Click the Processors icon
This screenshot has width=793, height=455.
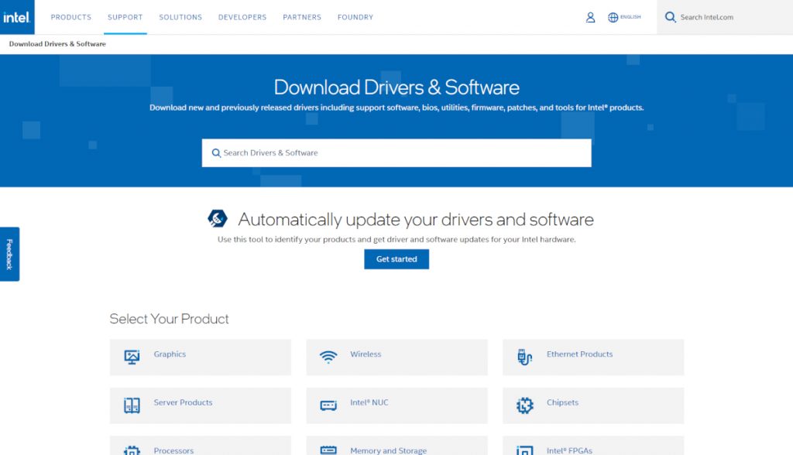point(132,450)
